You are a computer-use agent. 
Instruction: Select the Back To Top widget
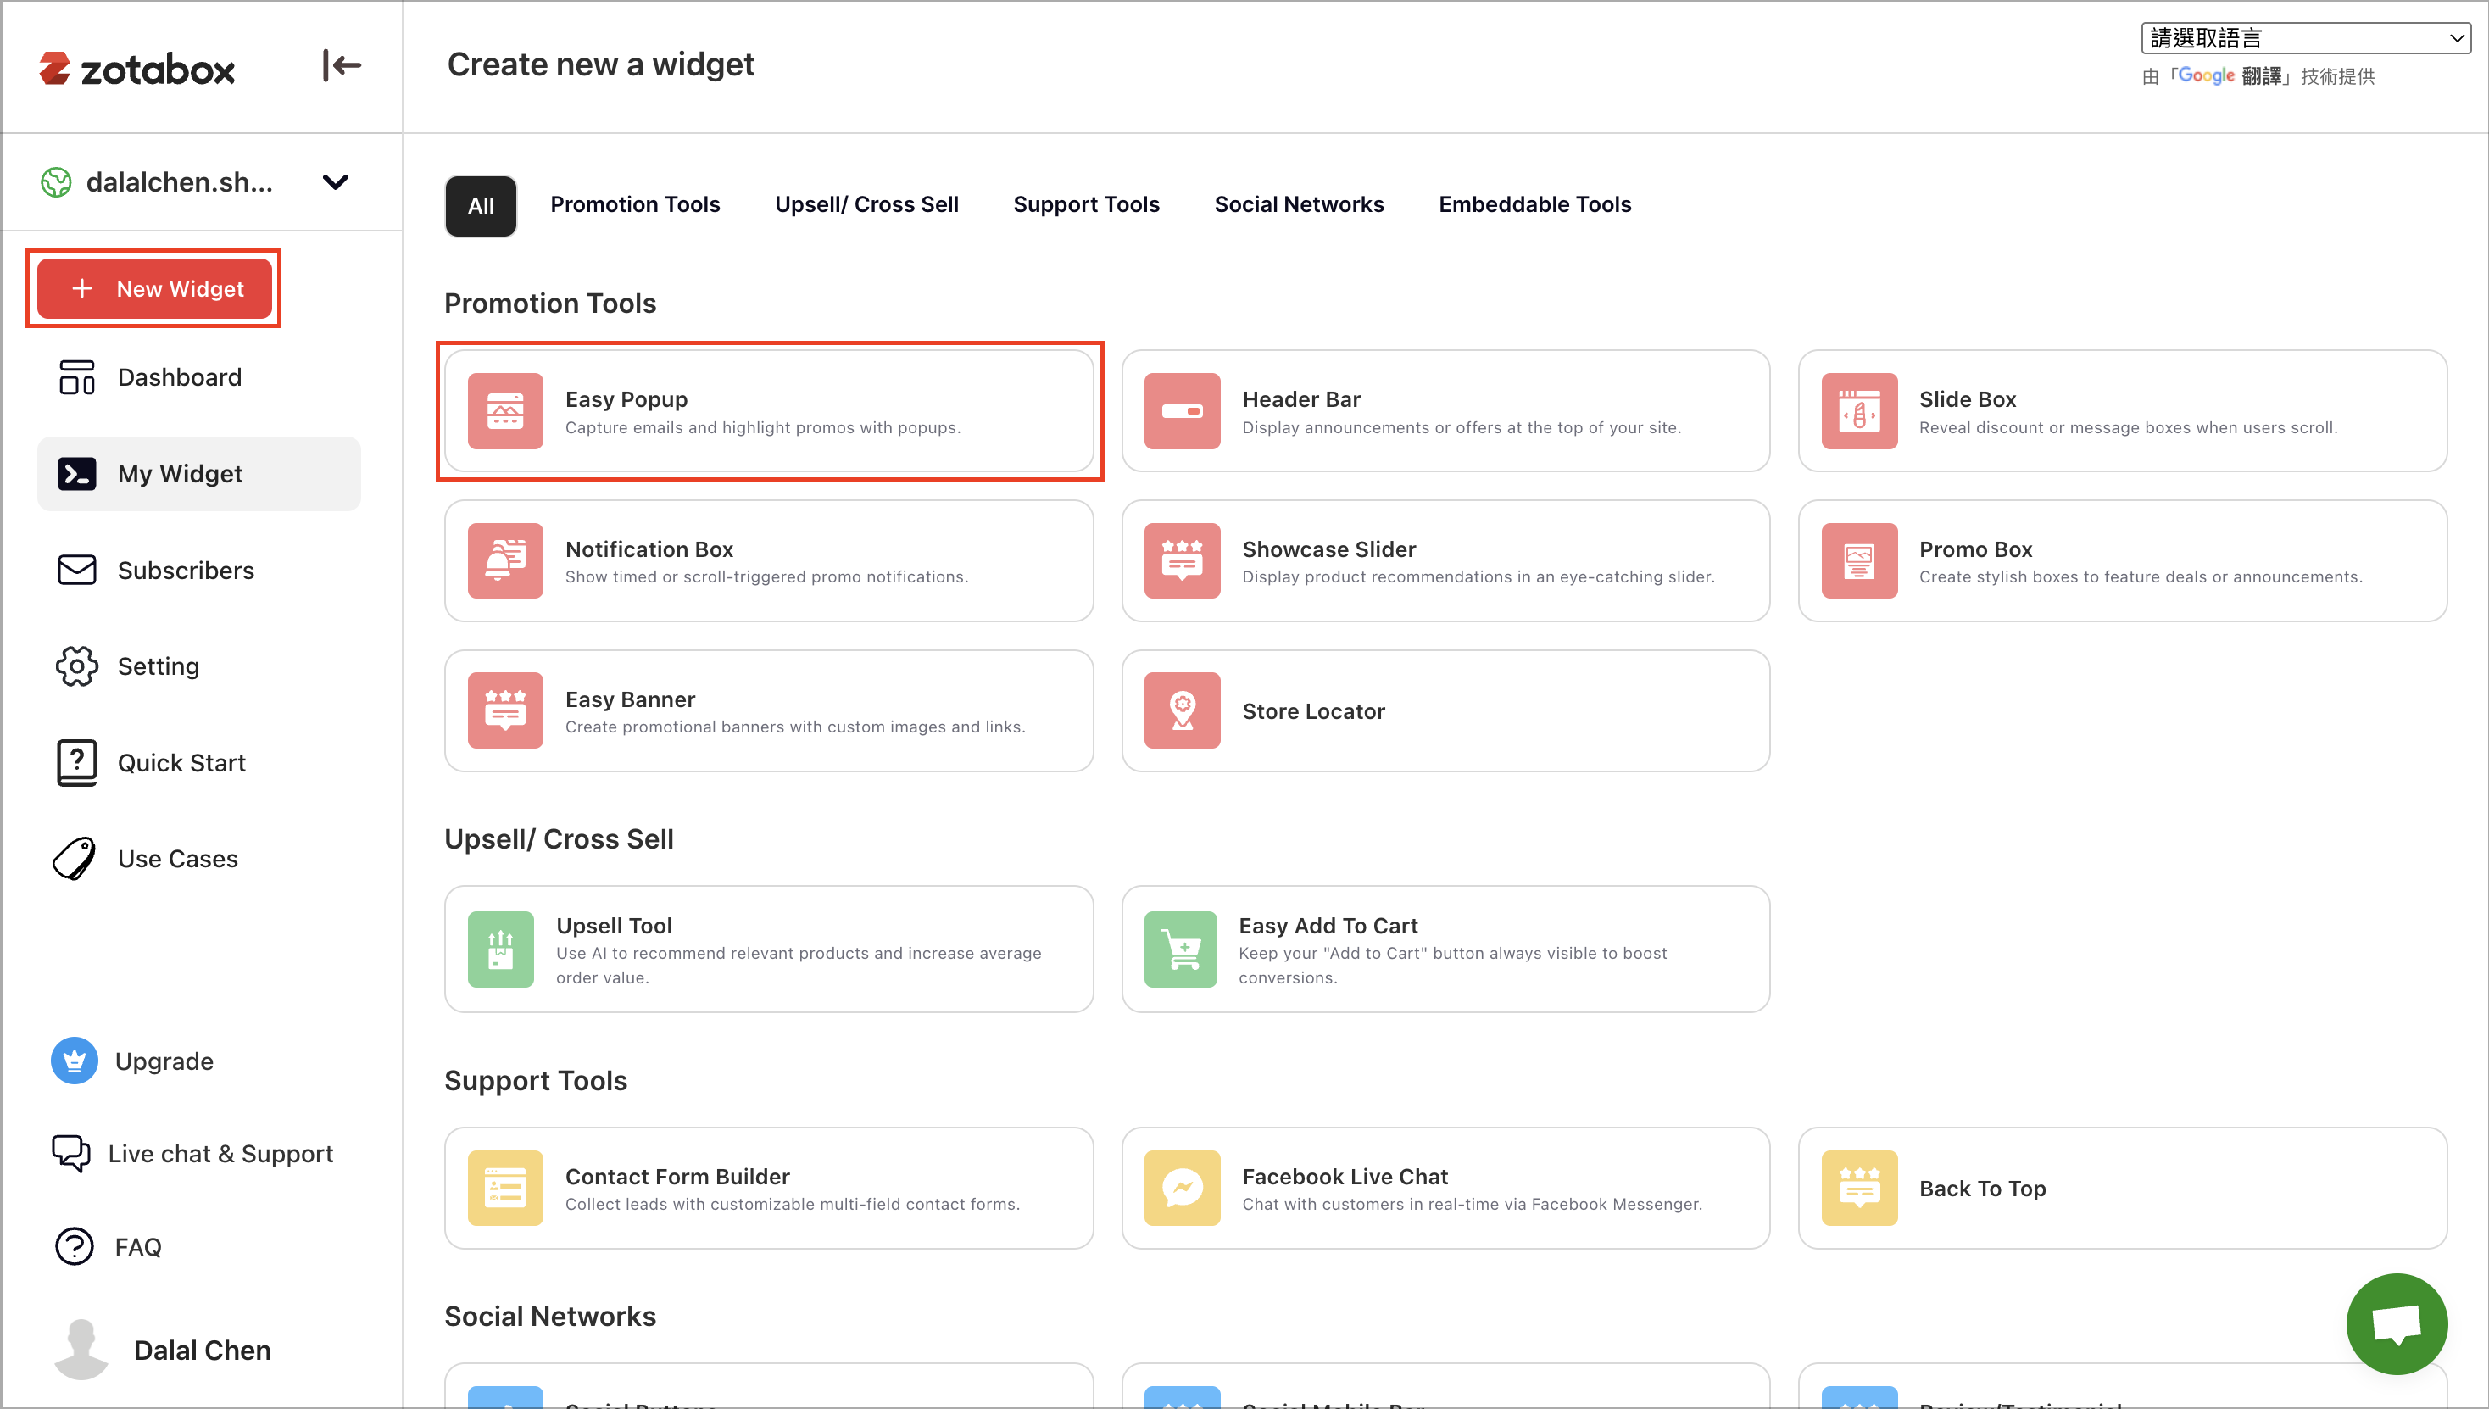point(2124,1189)
